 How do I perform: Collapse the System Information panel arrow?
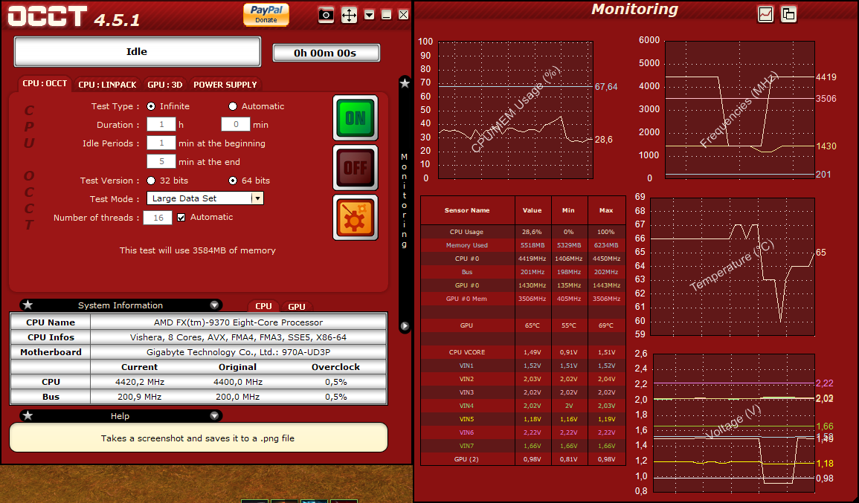[214, 305]
